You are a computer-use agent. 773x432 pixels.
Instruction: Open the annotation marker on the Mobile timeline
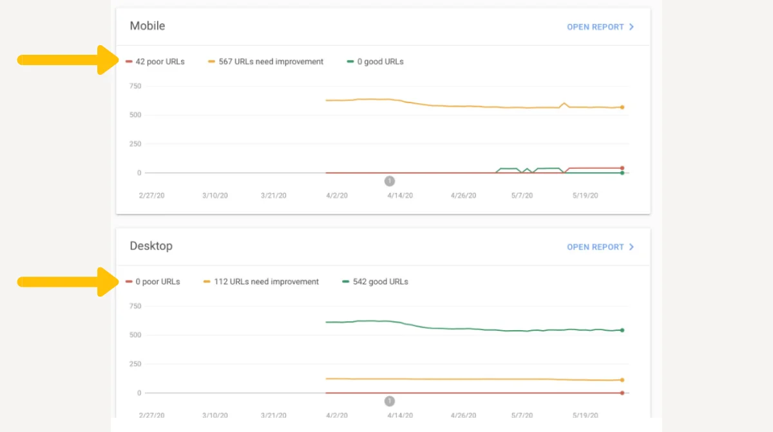coord(389,181)
